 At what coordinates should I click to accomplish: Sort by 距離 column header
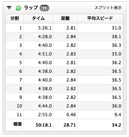pyautogui.click(x=65, y=19)
